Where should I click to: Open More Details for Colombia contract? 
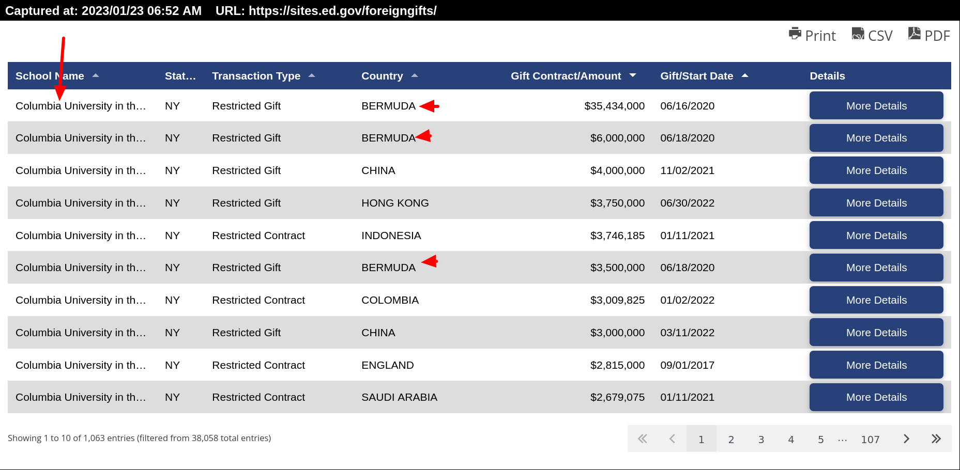click(x=876, y=300)
